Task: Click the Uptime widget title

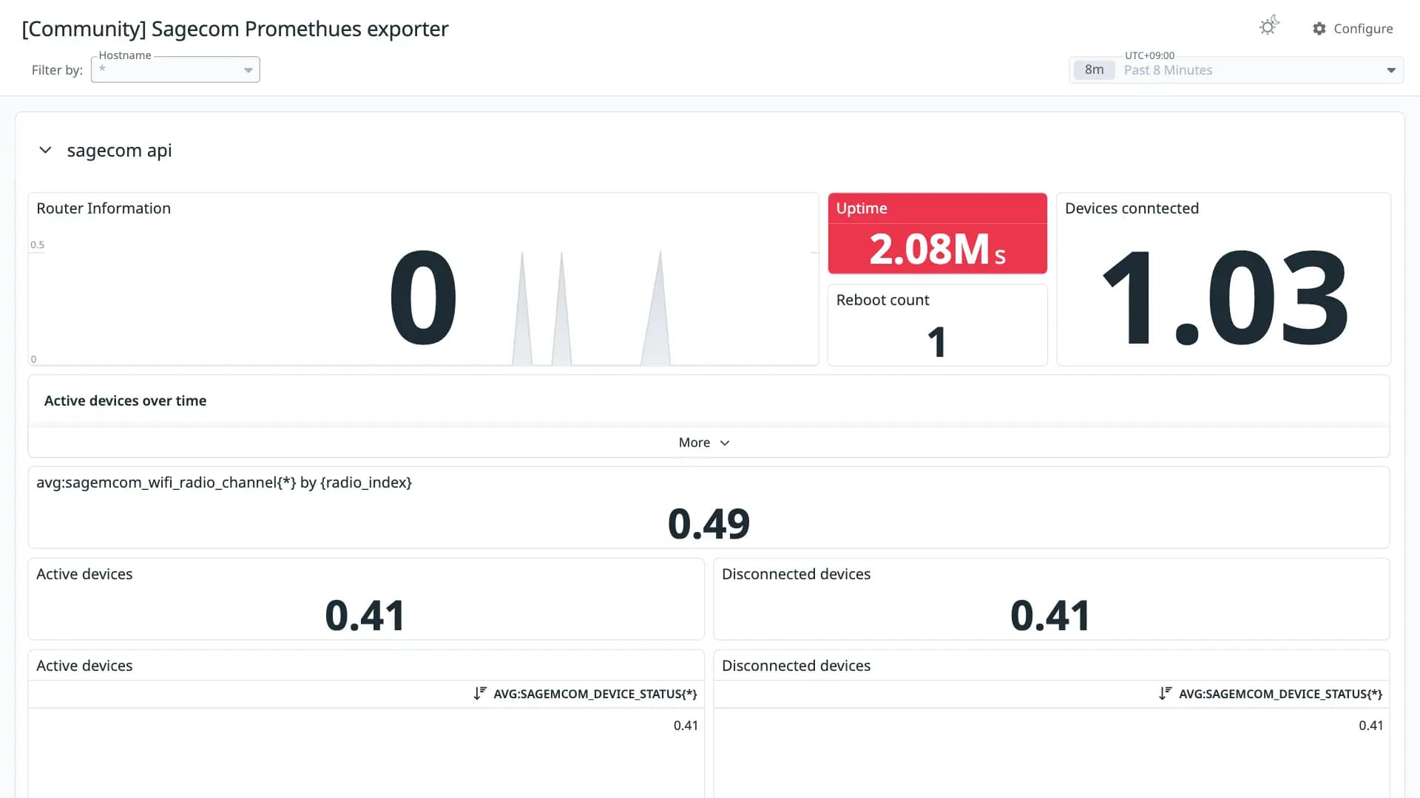Action: coord(862,208)
